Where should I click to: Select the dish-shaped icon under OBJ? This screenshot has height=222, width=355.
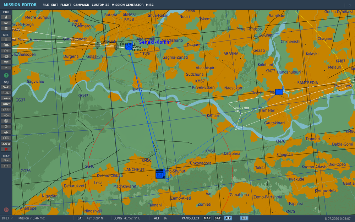click(6, 132)
